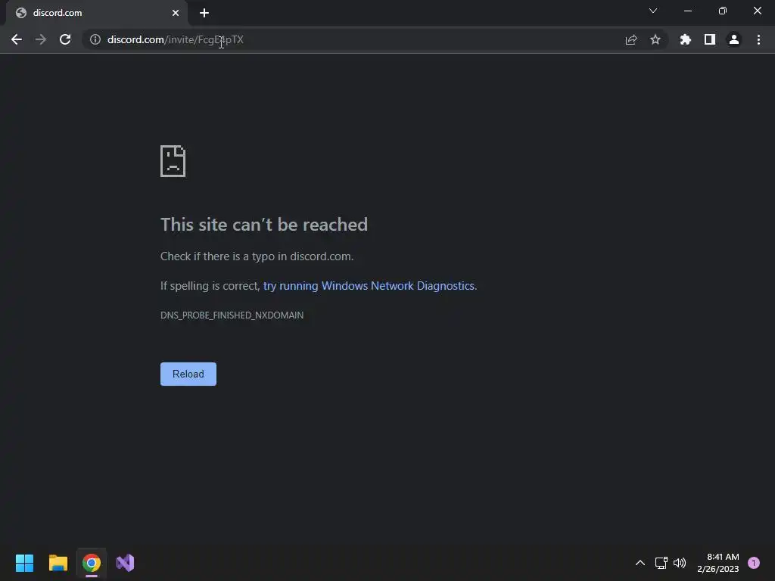Open the Extensions puzzle icon
The height and width of the screenshot is (581, 775).
[686, 39]
